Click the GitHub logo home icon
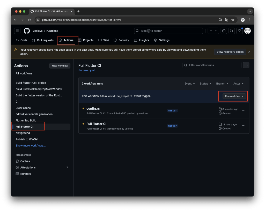 27,31
